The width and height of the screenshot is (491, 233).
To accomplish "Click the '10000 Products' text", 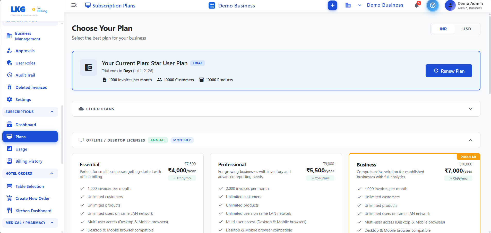I will pyautogui.click(x=219, y=80).
